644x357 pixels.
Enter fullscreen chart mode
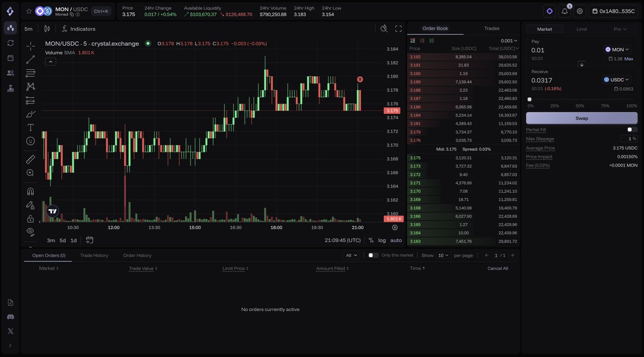399,29
